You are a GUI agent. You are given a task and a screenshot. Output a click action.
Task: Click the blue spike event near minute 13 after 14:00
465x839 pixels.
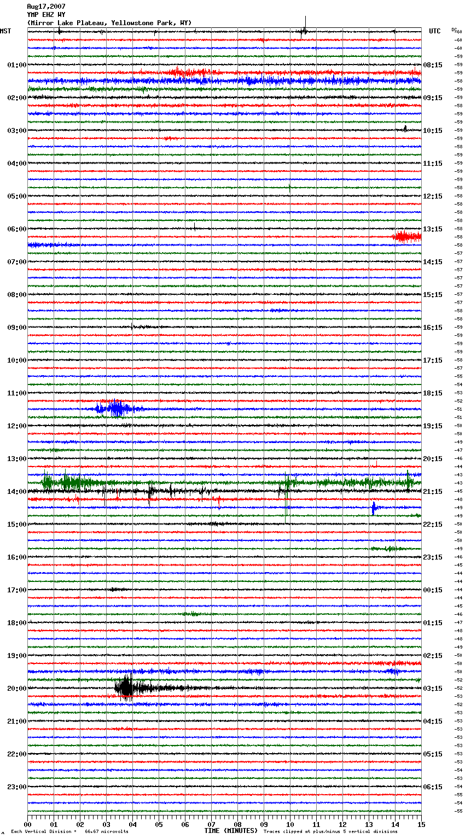click(374, 508)
